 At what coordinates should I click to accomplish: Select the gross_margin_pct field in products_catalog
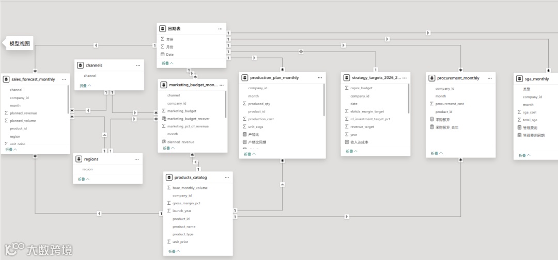click(186, 203)
